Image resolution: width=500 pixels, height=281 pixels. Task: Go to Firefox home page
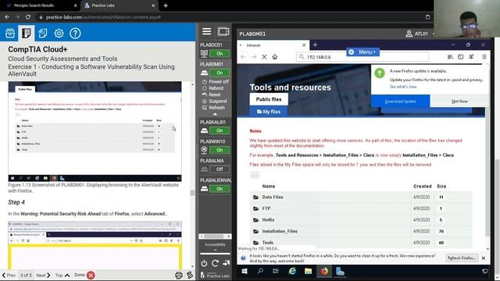[x=274, y=57]
